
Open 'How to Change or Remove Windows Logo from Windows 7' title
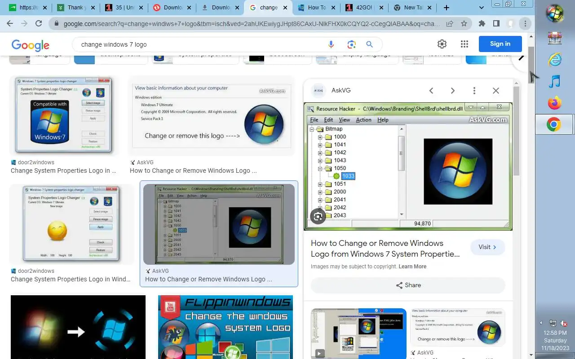(x=385, y=249)
